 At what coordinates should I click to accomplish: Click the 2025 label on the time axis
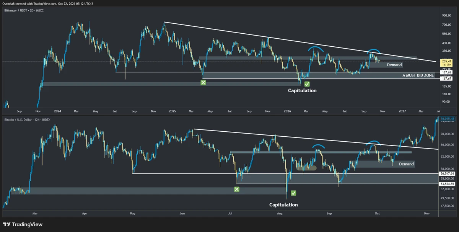coord(173,111)
